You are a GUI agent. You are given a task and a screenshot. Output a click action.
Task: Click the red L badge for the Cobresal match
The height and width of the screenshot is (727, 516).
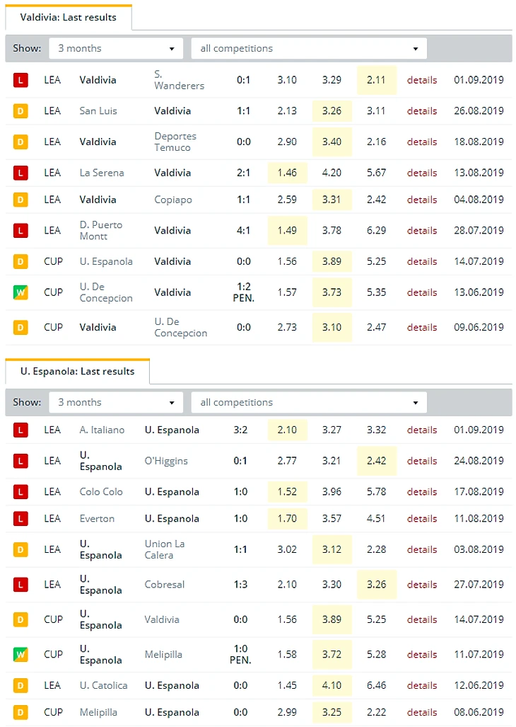click(x=20, y=585)
